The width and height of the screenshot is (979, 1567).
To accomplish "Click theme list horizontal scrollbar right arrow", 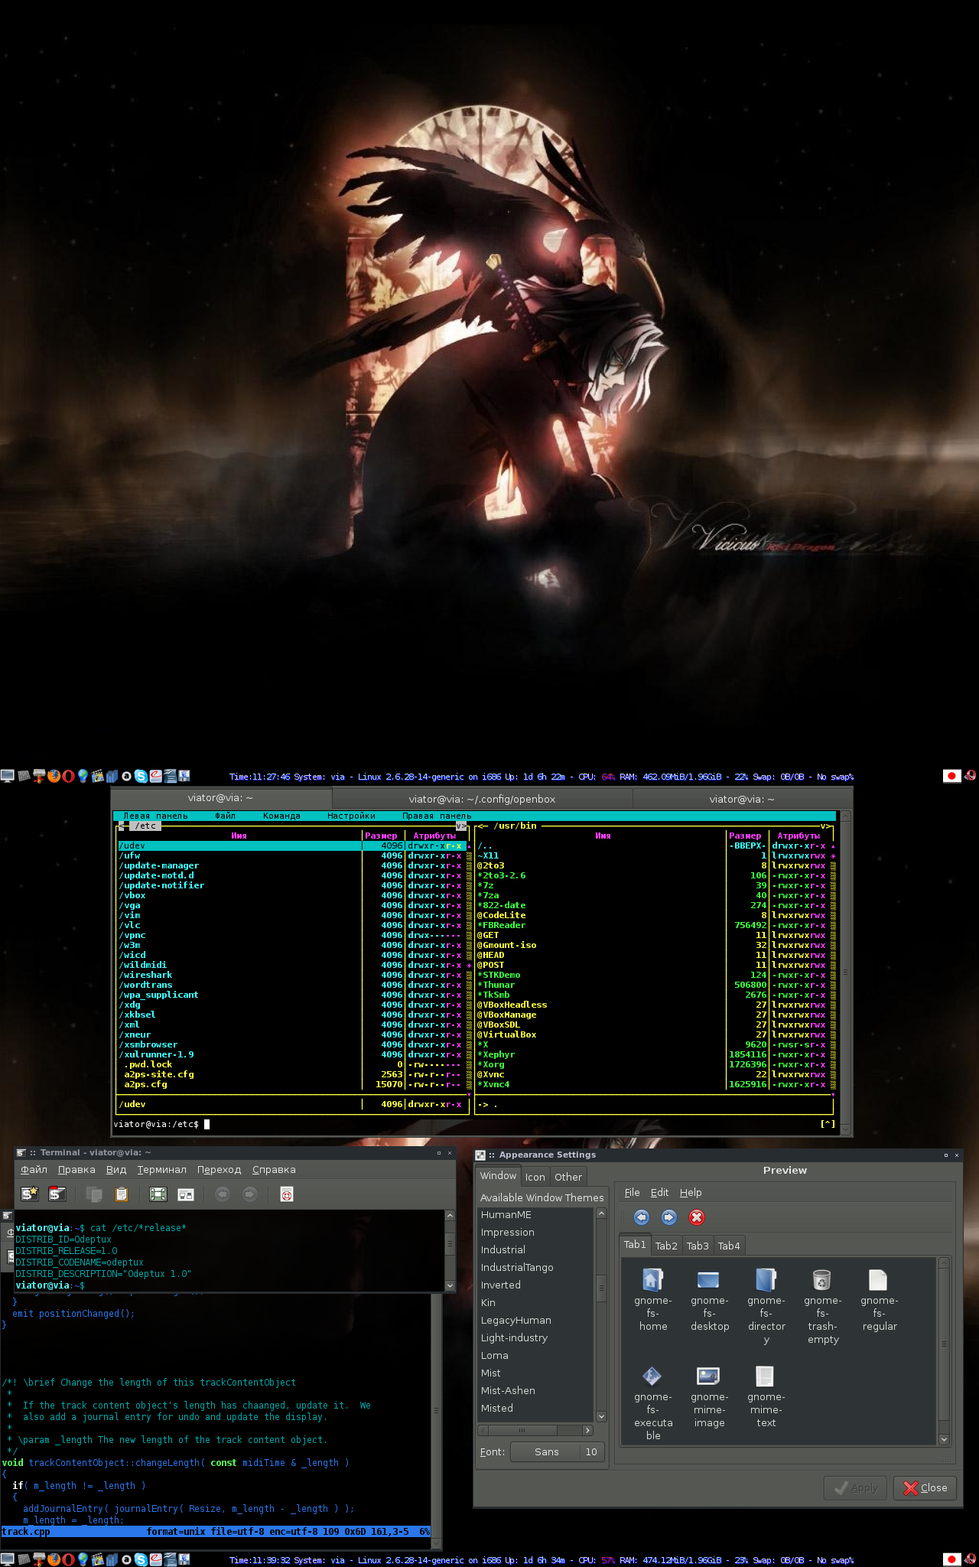I will (587, 1430).
